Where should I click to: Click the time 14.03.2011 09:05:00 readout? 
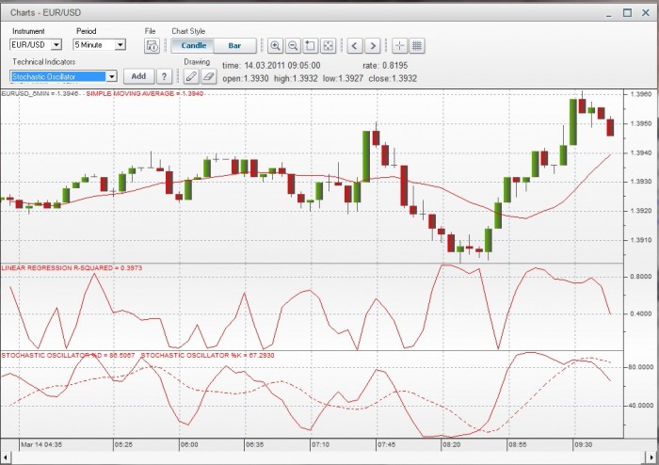tap(271, 66)
